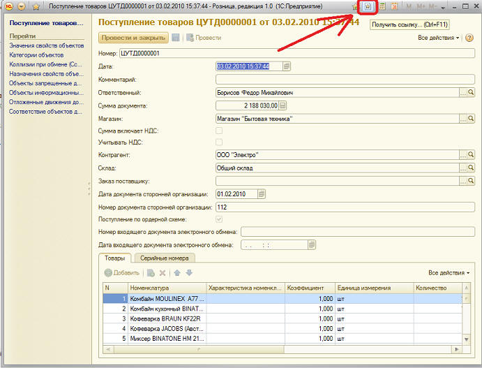The height and width of the screenshot is (368, 482).
Task: Click the Провести и закрыть button
Action: coord(133,38)
